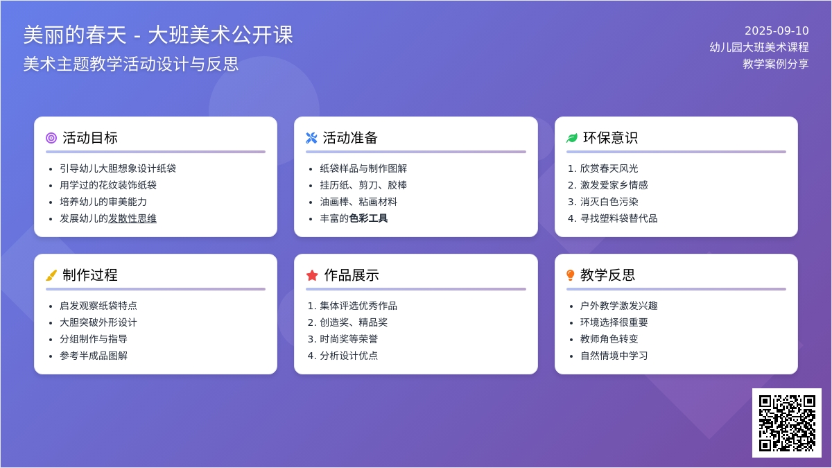
Task: Click the date 2025-09-10
Action: tap(777, 31)
